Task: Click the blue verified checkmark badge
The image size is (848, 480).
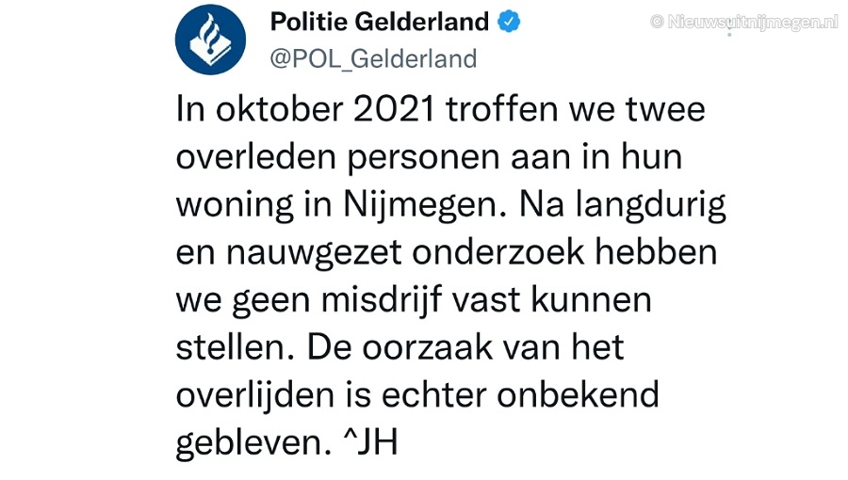Action: [x=509, y=22]
